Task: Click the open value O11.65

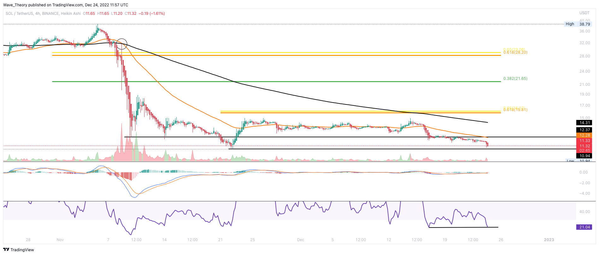Action: pos(89,14)
